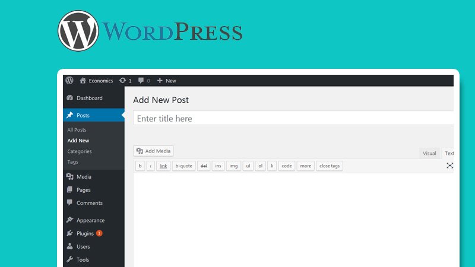Click the Pages sidebar icon
This screenshot has height=267, width=475.
69,189
